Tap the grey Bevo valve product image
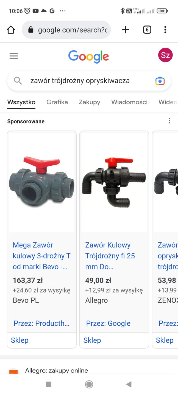The height and width of the screenshot is (395, 178). [42, 182]
